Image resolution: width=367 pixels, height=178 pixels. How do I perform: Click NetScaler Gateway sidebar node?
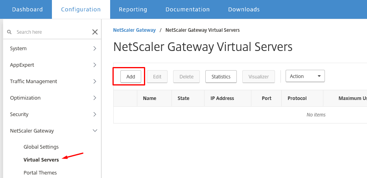32,131
